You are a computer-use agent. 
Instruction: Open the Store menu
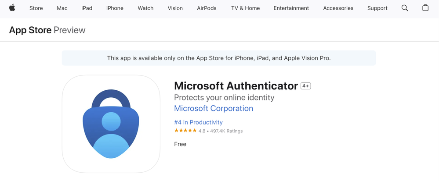[36, 8]
